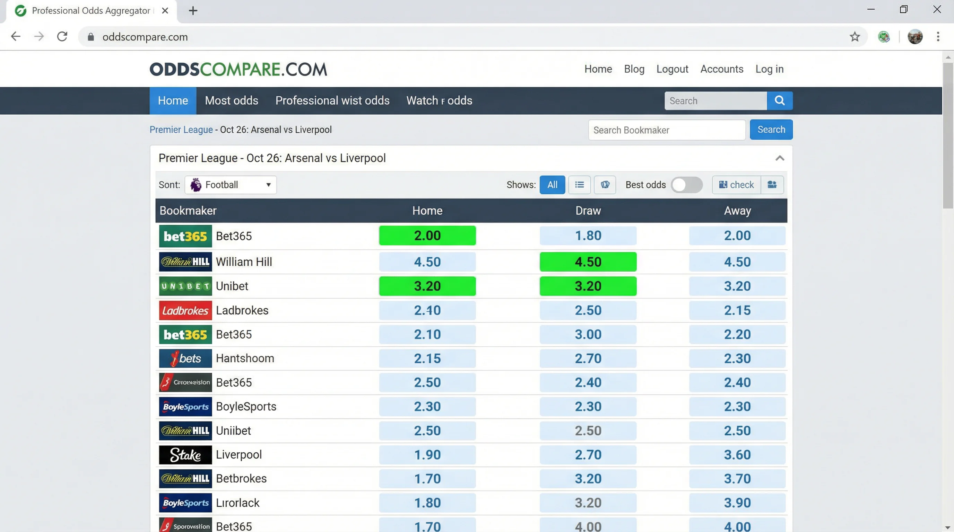This screenshot has height=532, width=954.
Task: Open the Blog link
Action: [x=634, y=69]
